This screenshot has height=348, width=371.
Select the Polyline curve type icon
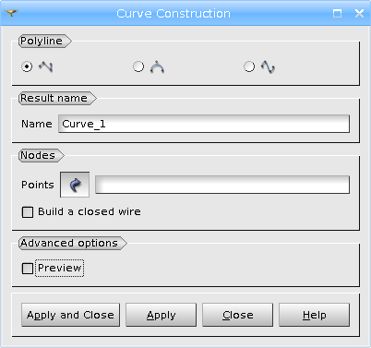(x=46, y=66)
